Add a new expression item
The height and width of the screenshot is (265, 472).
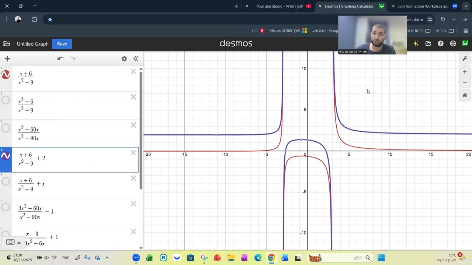(x=7, y=59)
